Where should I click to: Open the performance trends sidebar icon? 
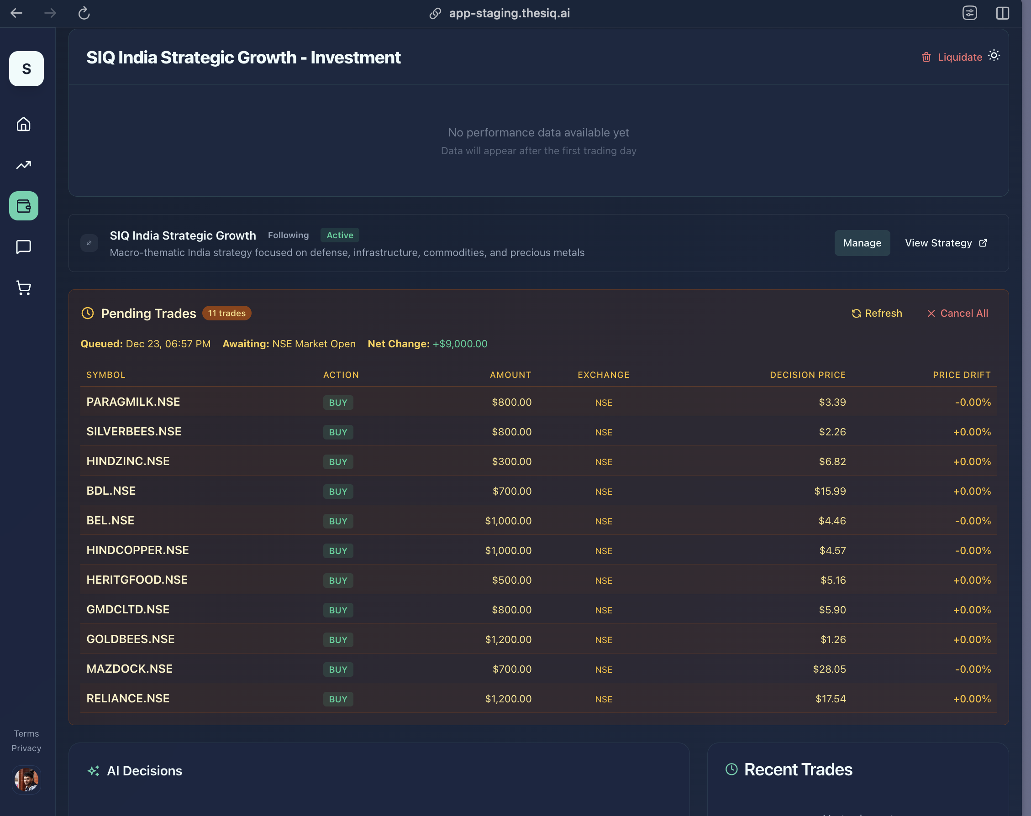pos(23,165)
